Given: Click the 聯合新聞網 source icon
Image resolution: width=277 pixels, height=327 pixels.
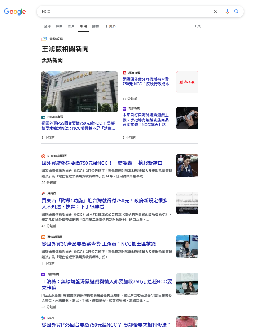Looking at the screenshot, I should click(x=44, y=237).
